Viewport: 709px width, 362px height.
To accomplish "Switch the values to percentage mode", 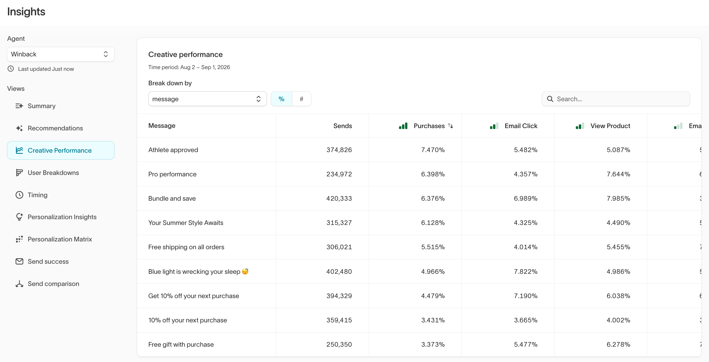I will click(x=281, y=99).
